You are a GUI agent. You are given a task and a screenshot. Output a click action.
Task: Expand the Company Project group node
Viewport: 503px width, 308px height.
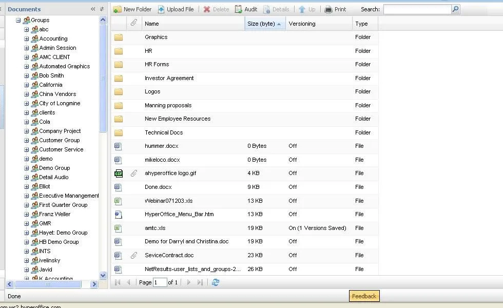(x=27, y=131)
